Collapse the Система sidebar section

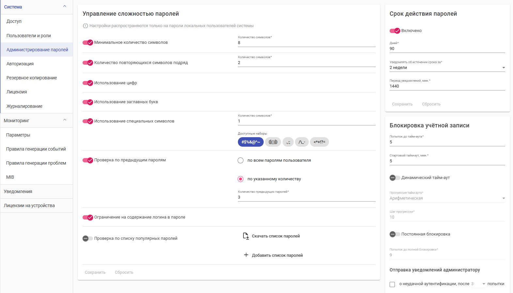pyautogui.click(x=65, y=7)
